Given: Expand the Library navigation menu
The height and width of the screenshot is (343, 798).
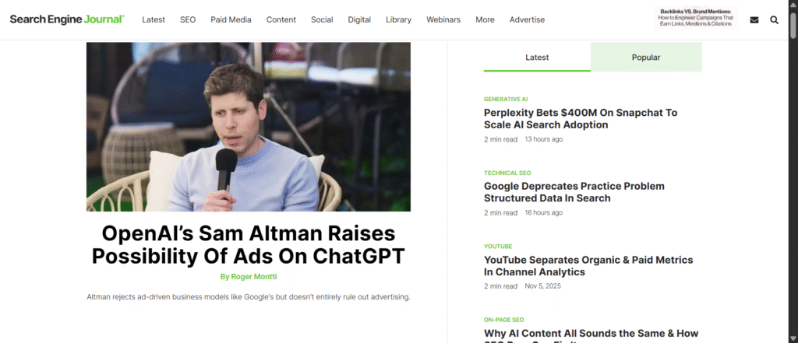Looking at the screenshot, I should point(398,19).
